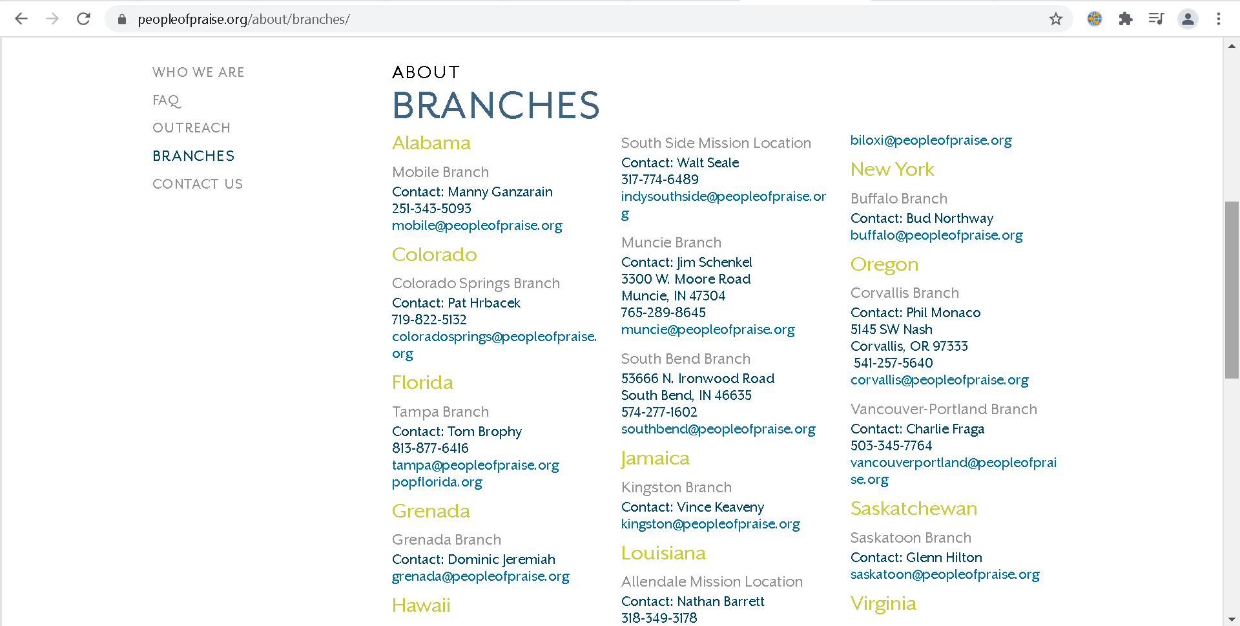Viewport: 1240px width, 626px height.
Task: Click southbend@peopleofpraise.org link
Action: point(718,429)
